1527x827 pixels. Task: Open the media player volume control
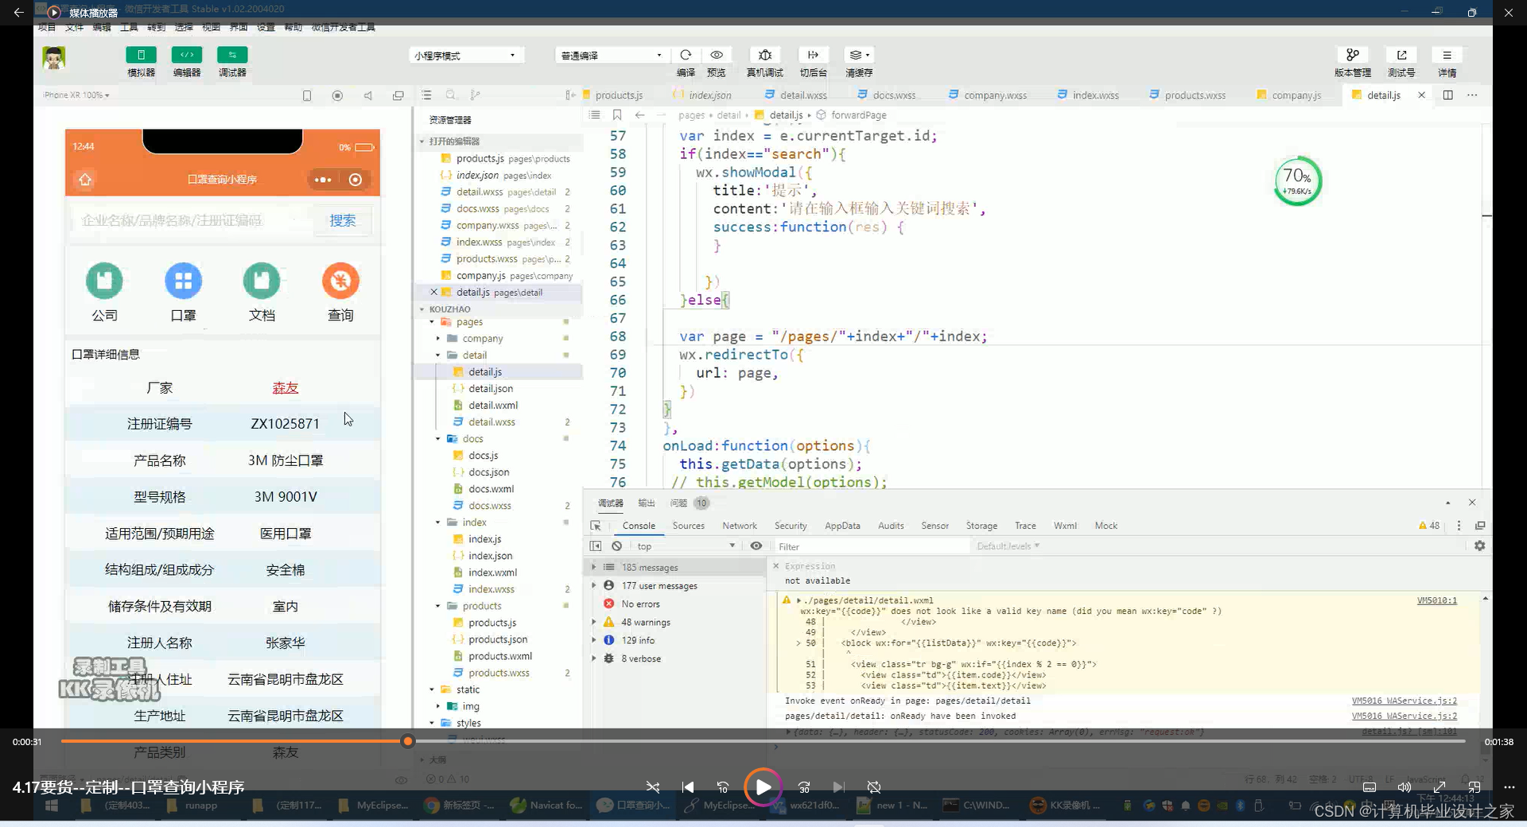click(1405, 787)
